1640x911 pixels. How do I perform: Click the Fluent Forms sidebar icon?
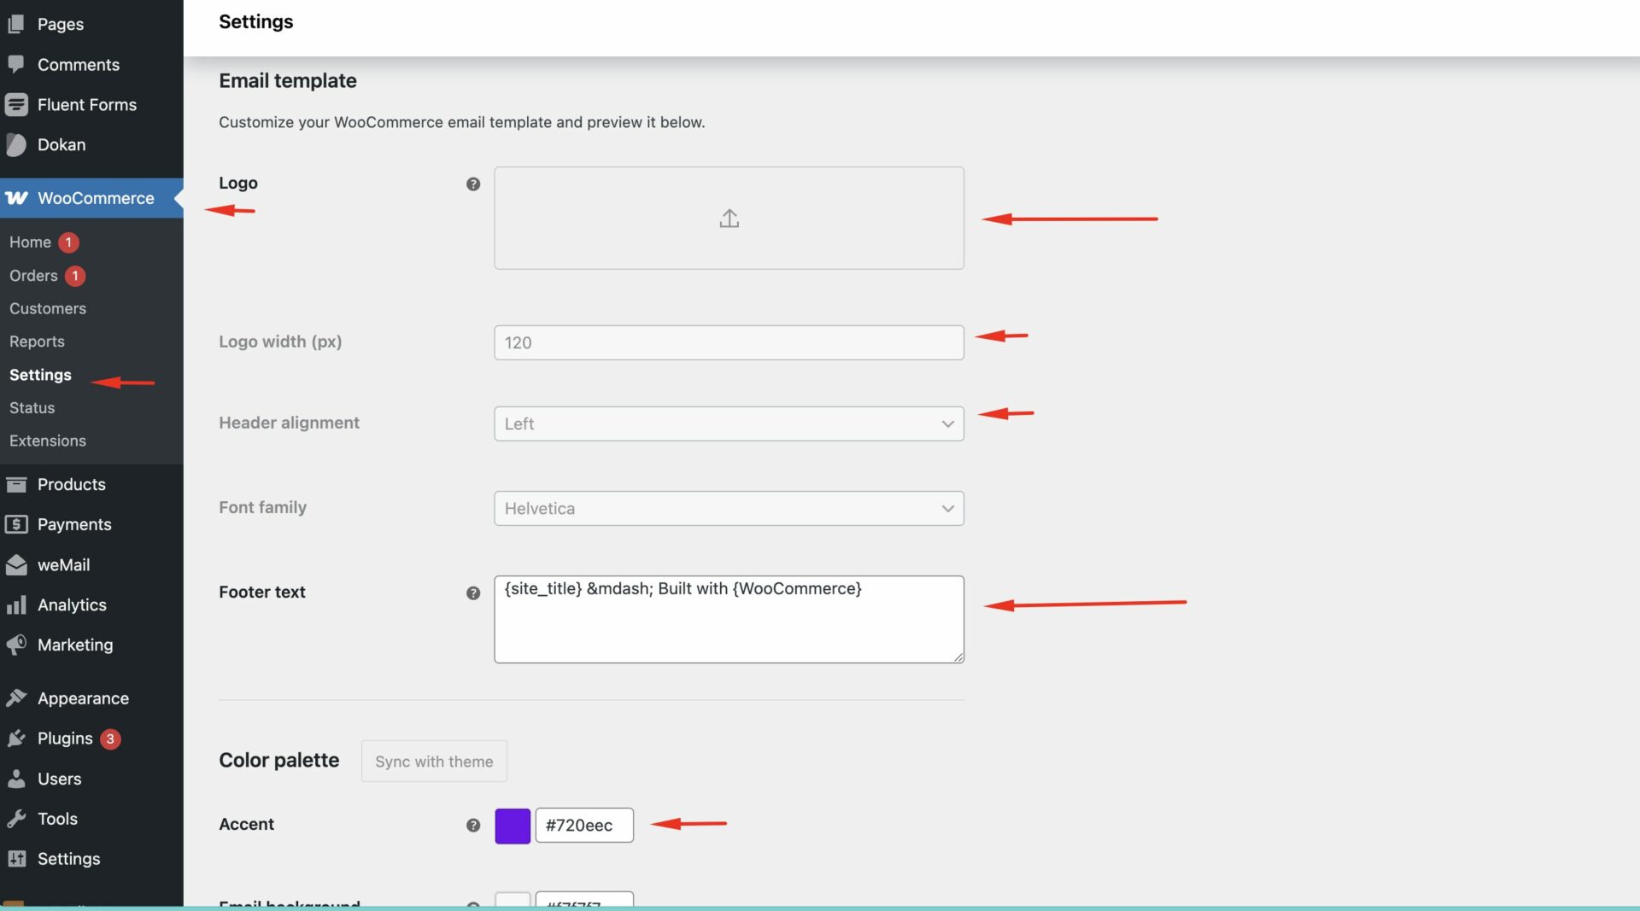[16, 105]
